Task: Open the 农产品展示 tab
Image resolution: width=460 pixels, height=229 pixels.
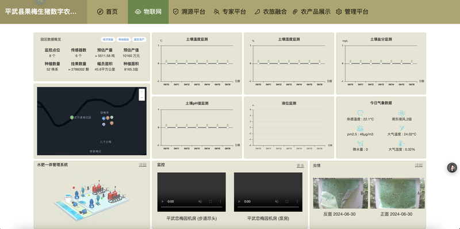Action: tap(311, 11)
